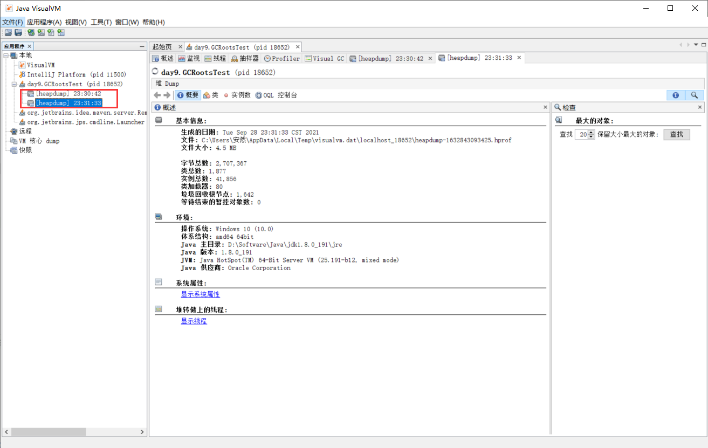Open the 文件(F) menu
The height and width of the screenshot is (448, 708).
click(x=12, y=22)
